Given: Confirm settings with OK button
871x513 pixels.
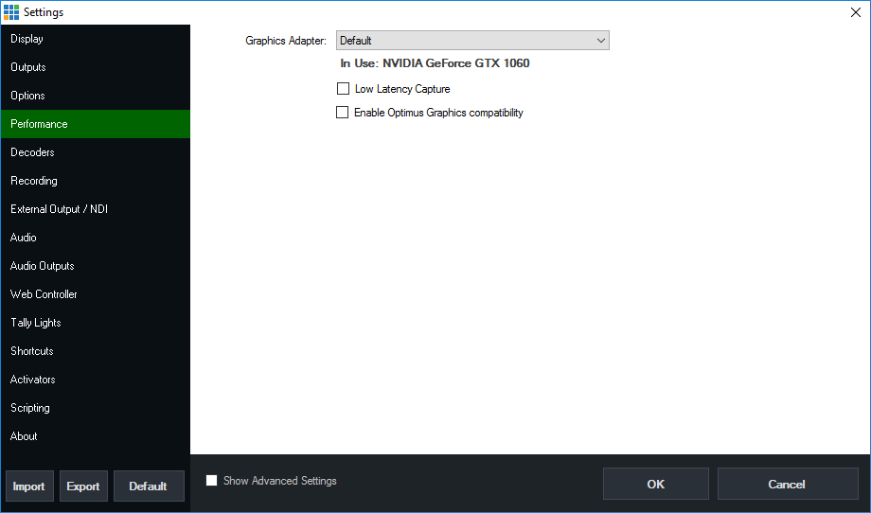Looking at the screenshot, I should point(655,484).
